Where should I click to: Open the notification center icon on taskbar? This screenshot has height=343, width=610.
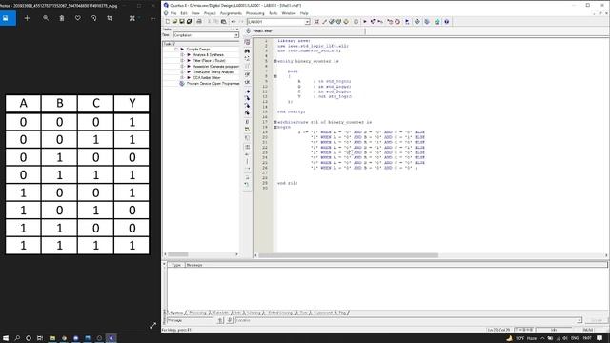tap(600, 338)
